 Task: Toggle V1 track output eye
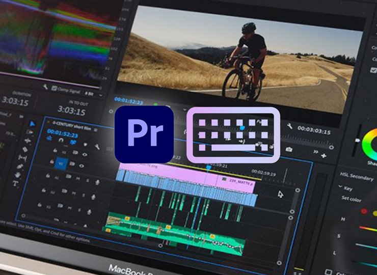click(82, 166)
